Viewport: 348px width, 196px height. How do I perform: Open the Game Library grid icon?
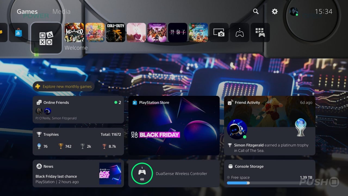[x=260, y=32]
